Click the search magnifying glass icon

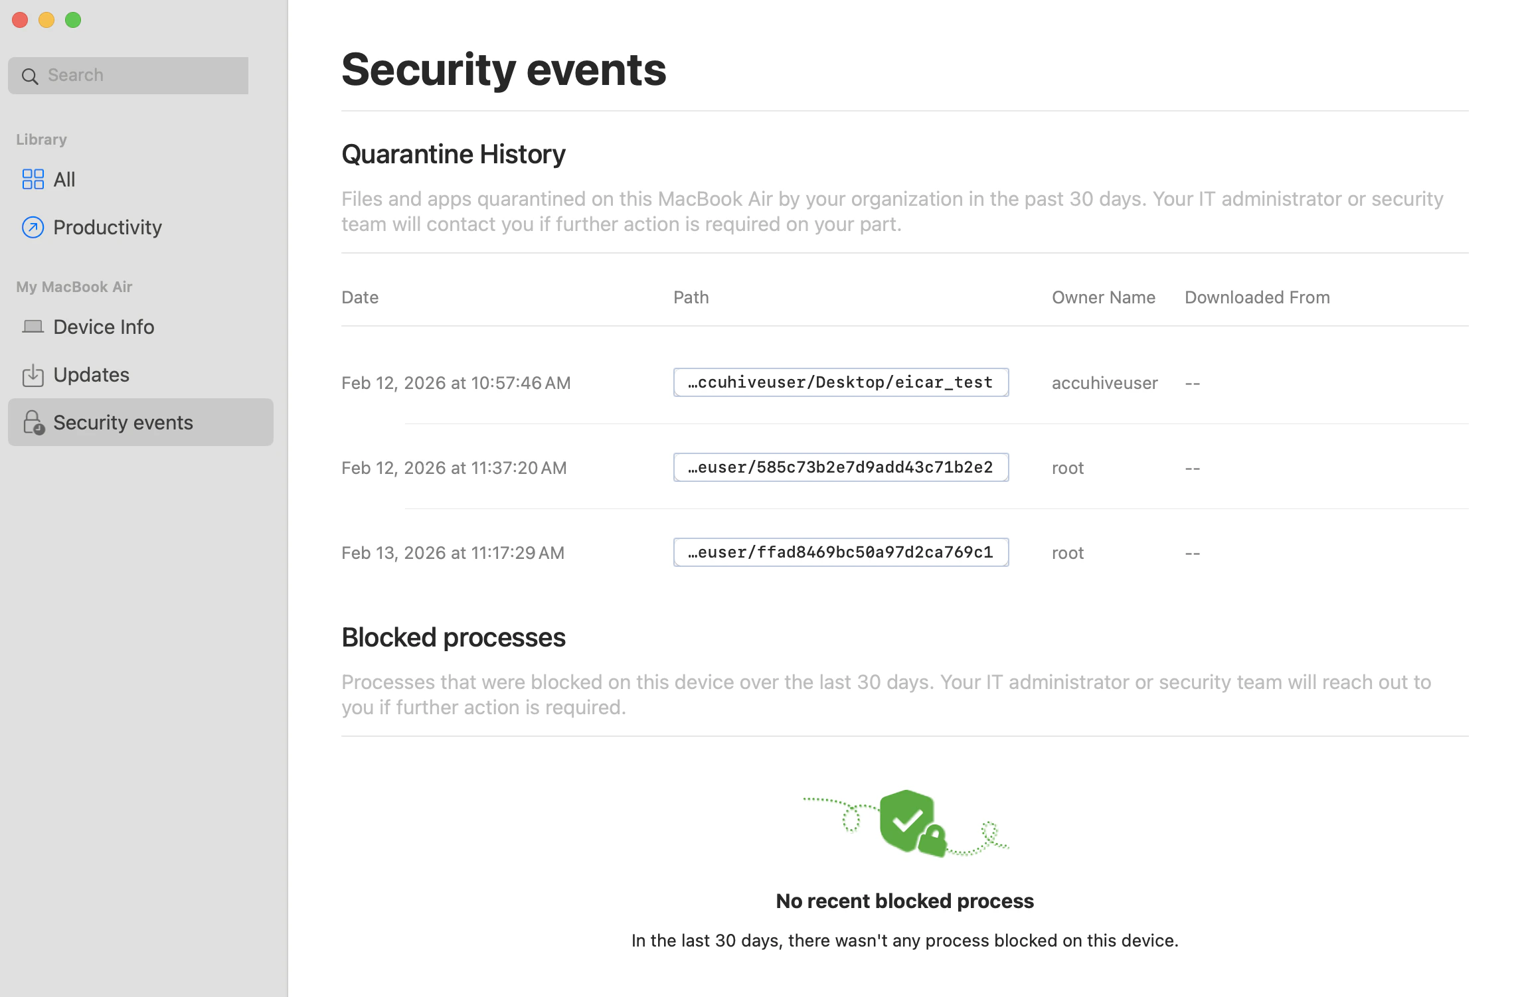pyautogui.click(x=31, y=75)
